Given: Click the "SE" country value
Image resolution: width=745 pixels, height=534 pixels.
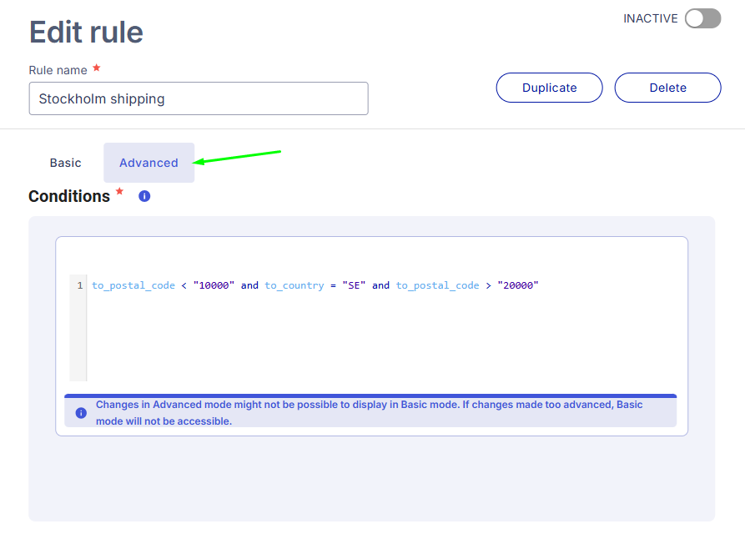Looking at the screenshot, I should click(x=354, y=285).
